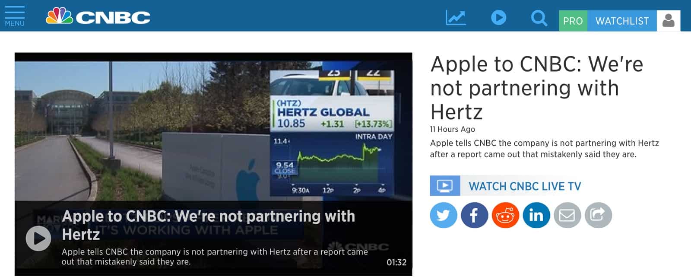Email this article via envelope icon
This screenshot has width=691, height=280.
point(567,215)
